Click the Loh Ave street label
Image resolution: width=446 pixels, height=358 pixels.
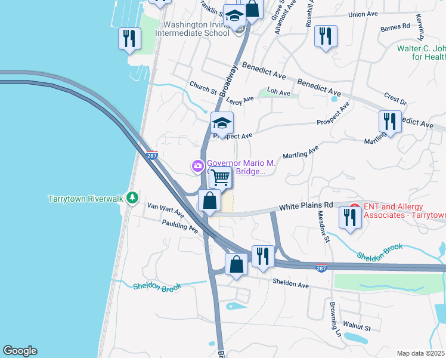pyautogui.click(x=278, y=92)
